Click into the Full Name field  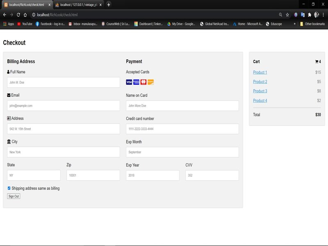[x=64, y=82]
